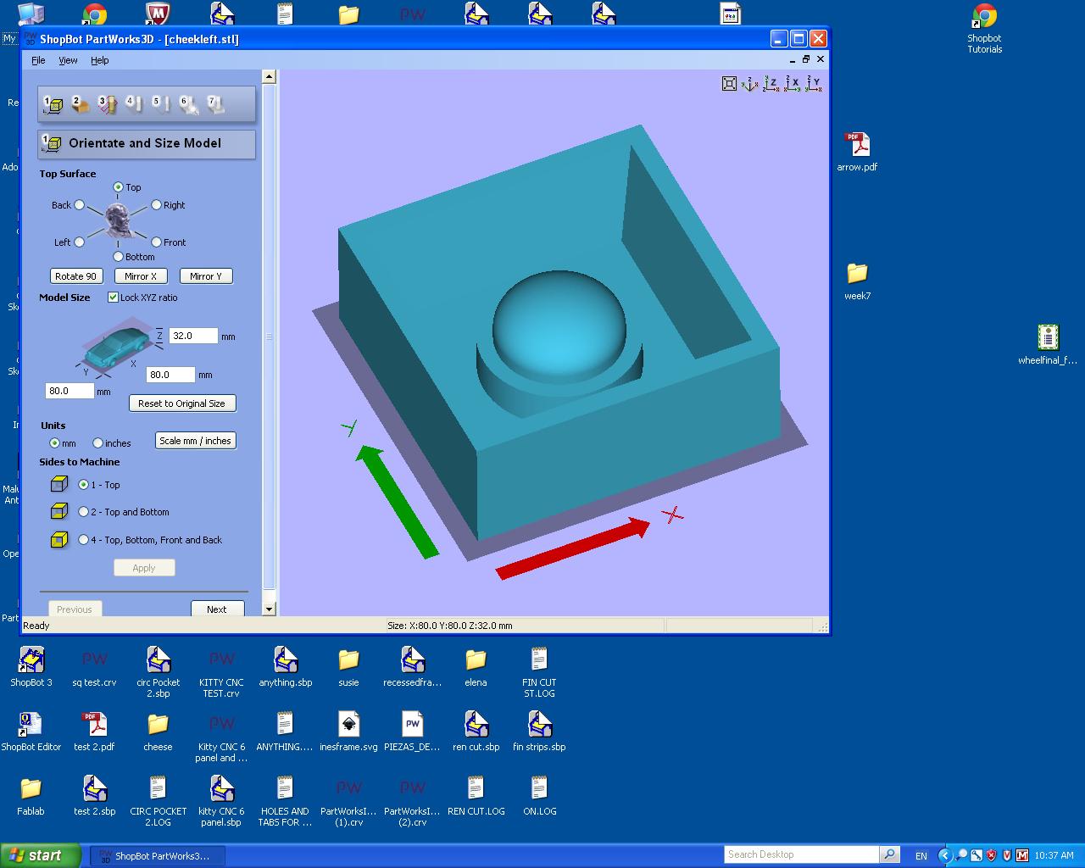Click the EN language indicator
This screenshot has height=868, width=1085.
coord(921,856)
